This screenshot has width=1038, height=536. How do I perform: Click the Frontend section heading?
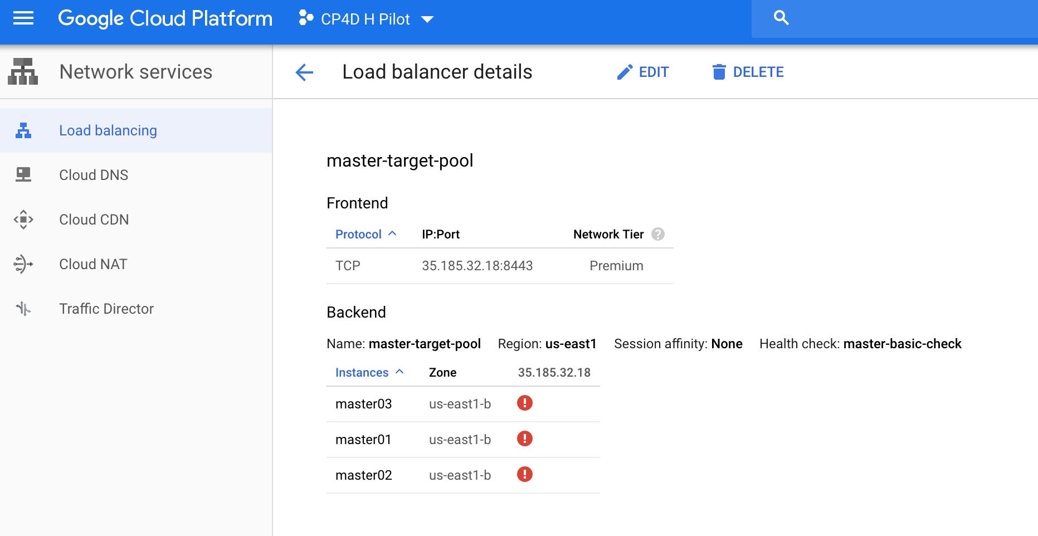357,203
